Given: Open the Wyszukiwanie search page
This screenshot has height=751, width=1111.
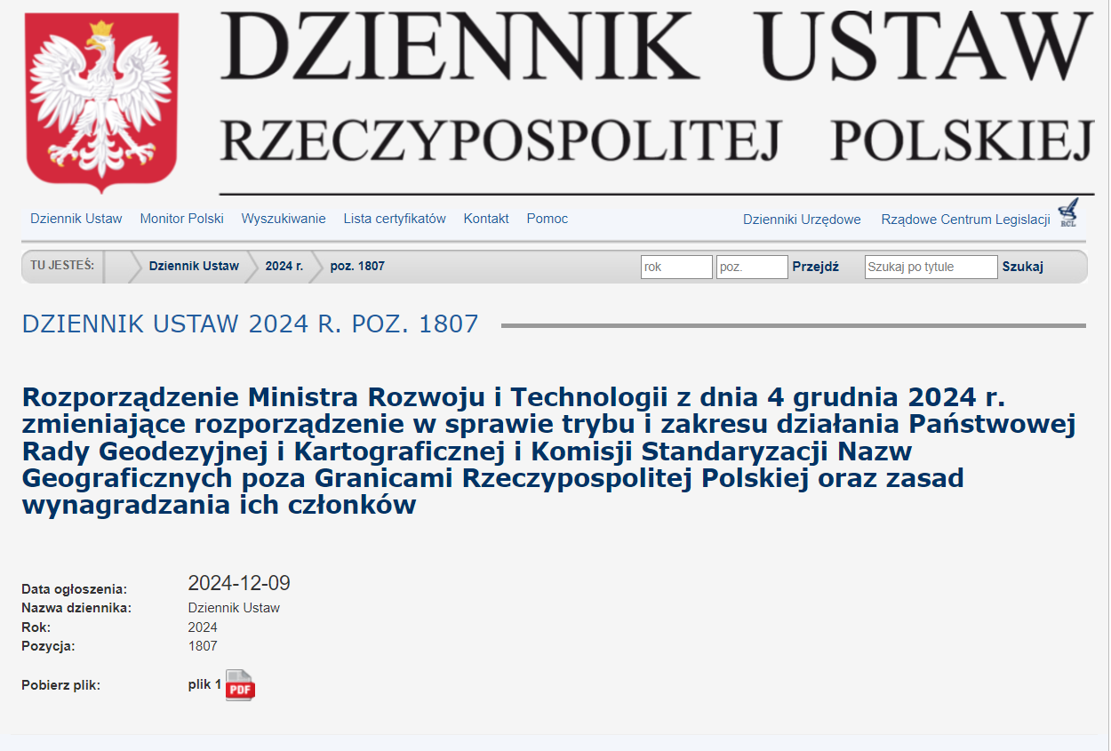Looking at the screenshot, I should point(283,219).
